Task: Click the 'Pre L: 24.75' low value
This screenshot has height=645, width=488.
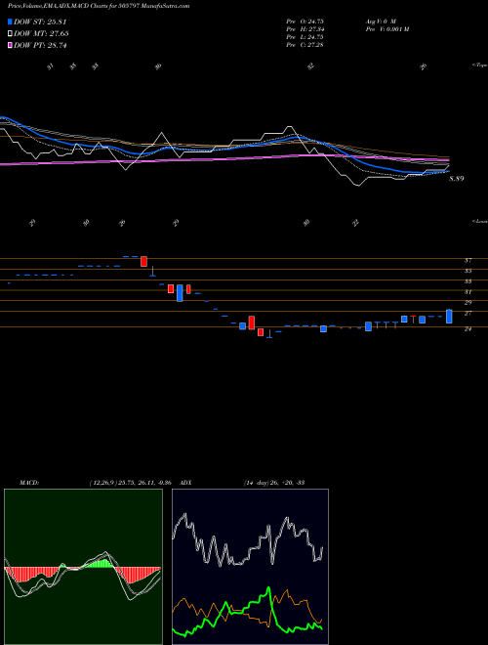Action: tap(305, 36)
